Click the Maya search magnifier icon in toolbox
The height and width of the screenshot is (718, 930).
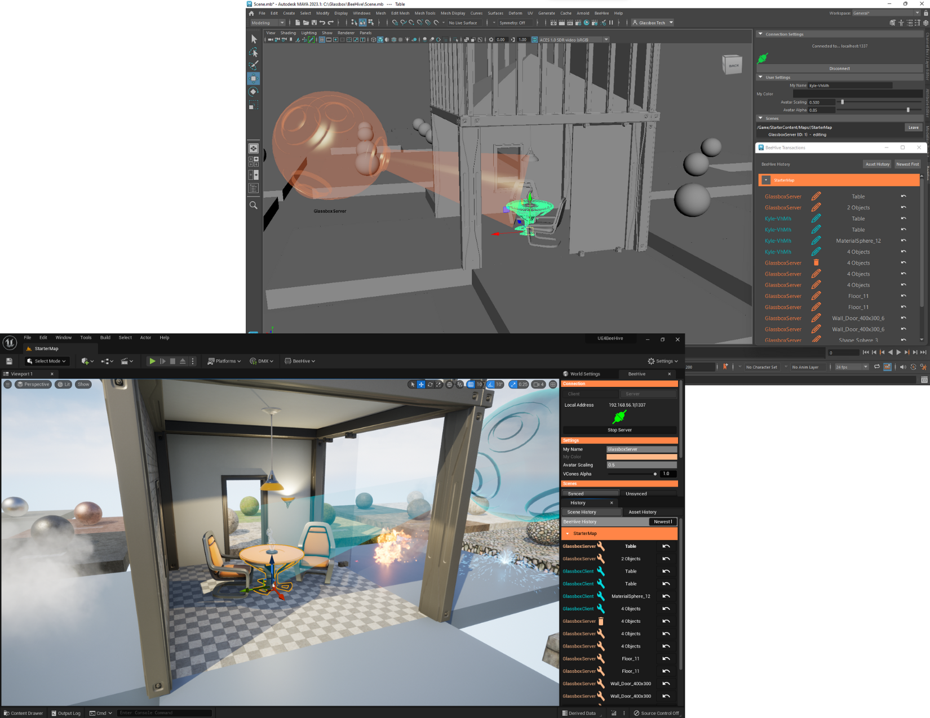pos(254,206)
